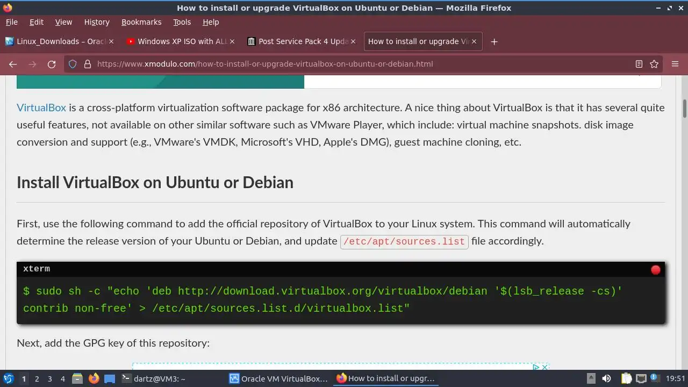Open the application launcher menu in taskbar

pos(9,378)
